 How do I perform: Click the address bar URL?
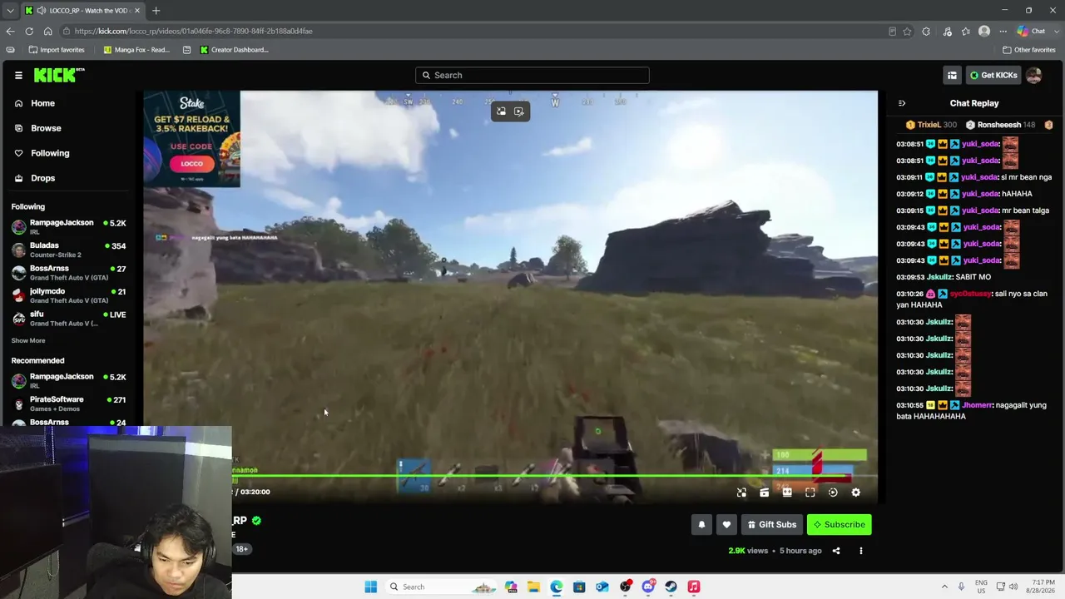(193, 32)
